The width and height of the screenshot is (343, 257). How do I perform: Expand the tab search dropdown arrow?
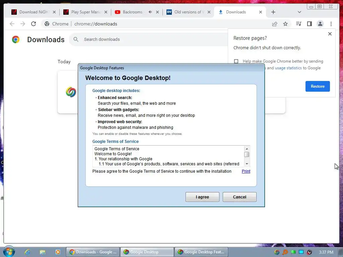click(299, 12)
